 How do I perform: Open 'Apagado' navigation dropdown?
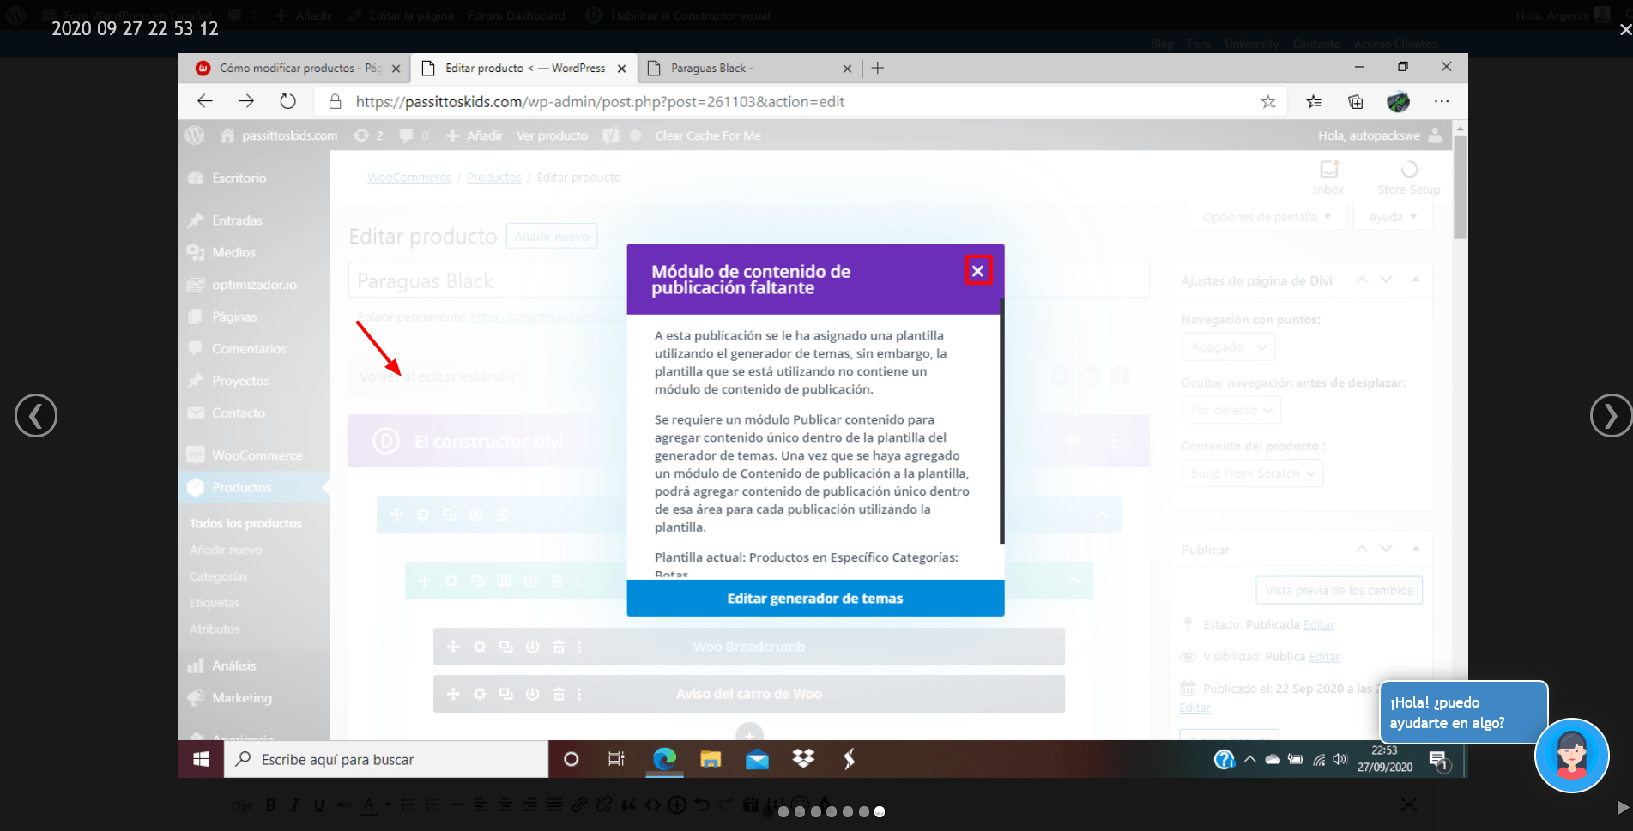pos(1228,347)
